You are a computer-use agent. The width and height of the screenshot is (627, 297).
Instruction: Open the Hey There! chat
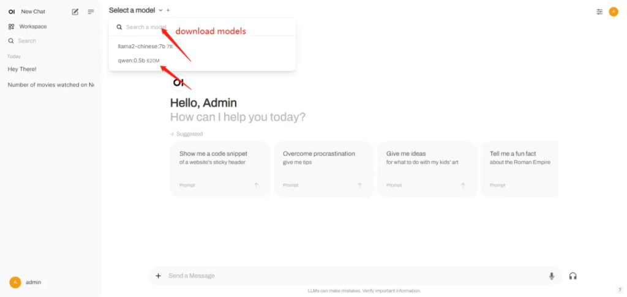pyautogui.click(x=22, y=69)
